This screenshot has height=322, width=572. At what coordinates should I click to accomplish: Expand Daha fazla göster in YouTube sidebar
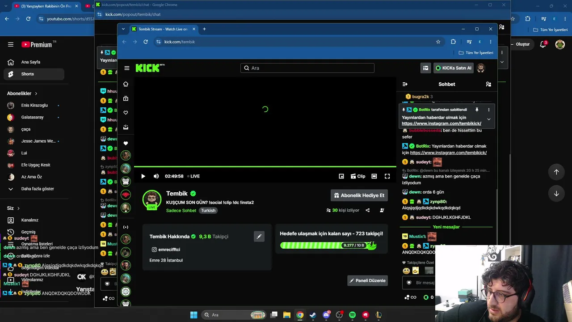(x=34, y=189)
